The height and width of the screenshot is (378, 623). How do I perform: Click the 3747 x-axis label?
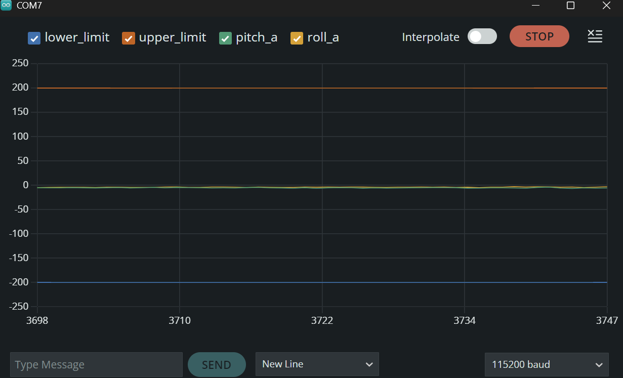607,321
